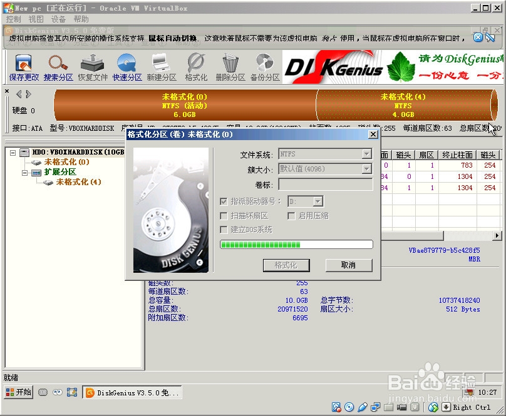Viewport: 506px width, 416px height.
Task: Click the VirtualBox mouse integration status icon
Action: pyautogui.click(x=433, y=407)
